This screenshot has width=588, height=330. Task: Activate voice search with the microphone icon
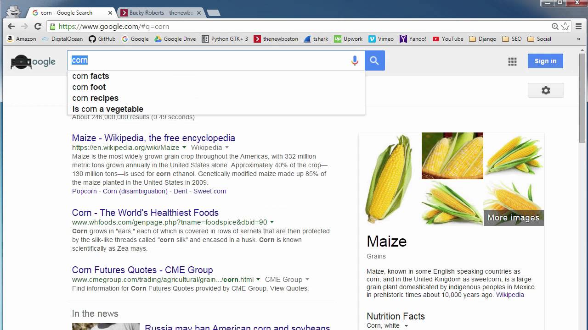354,60
